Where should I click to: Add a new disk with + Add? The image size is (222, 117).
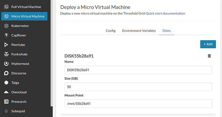click(x=208, y=44)
